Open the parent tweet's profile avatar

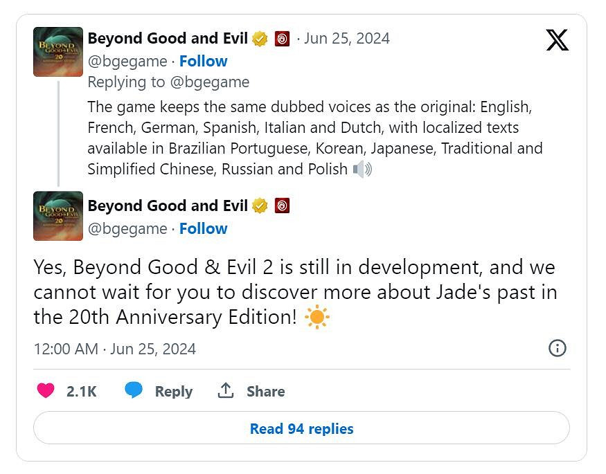[x=58, y=52]
